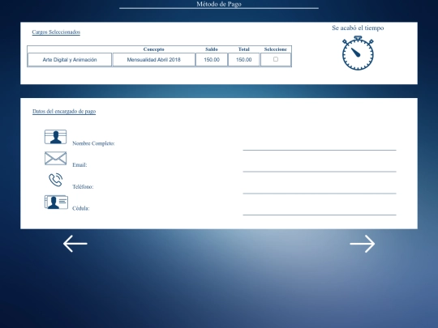Click the Método de Pago title
438x328 pixels.
(219, 4)
